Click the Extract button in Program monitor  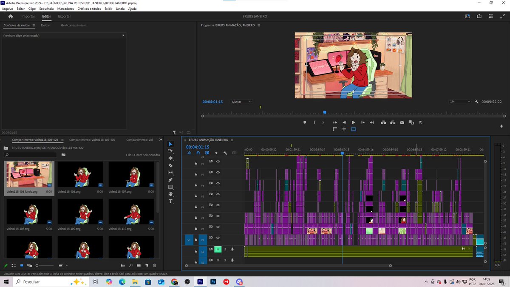[393, 122]
